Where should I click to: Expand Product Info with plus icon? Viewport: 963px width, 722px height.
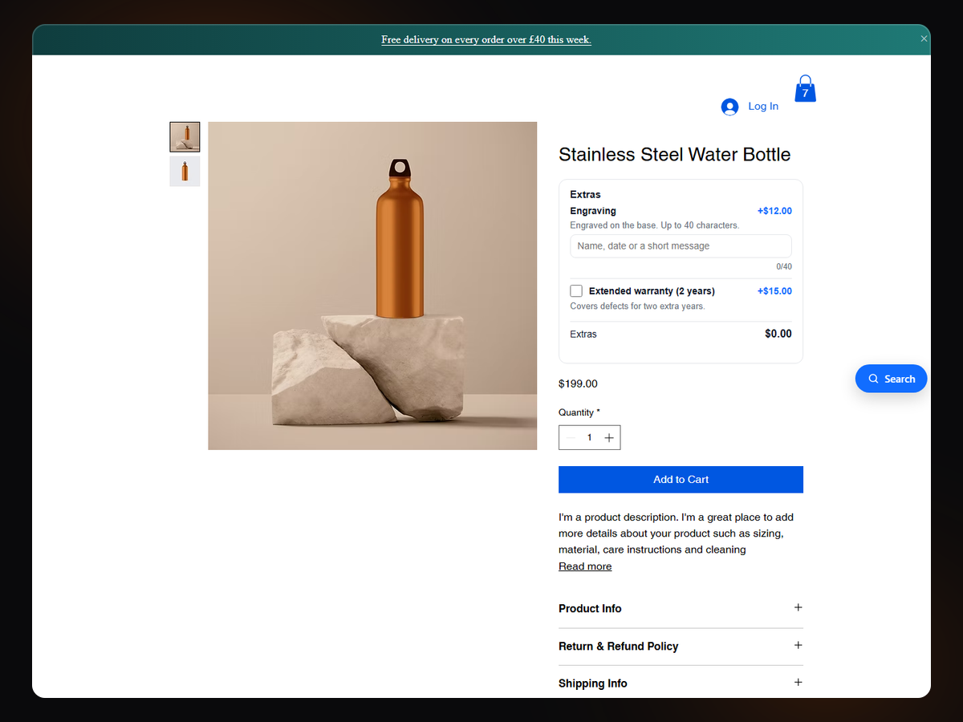pyautogui.click(x=798, y=608)
